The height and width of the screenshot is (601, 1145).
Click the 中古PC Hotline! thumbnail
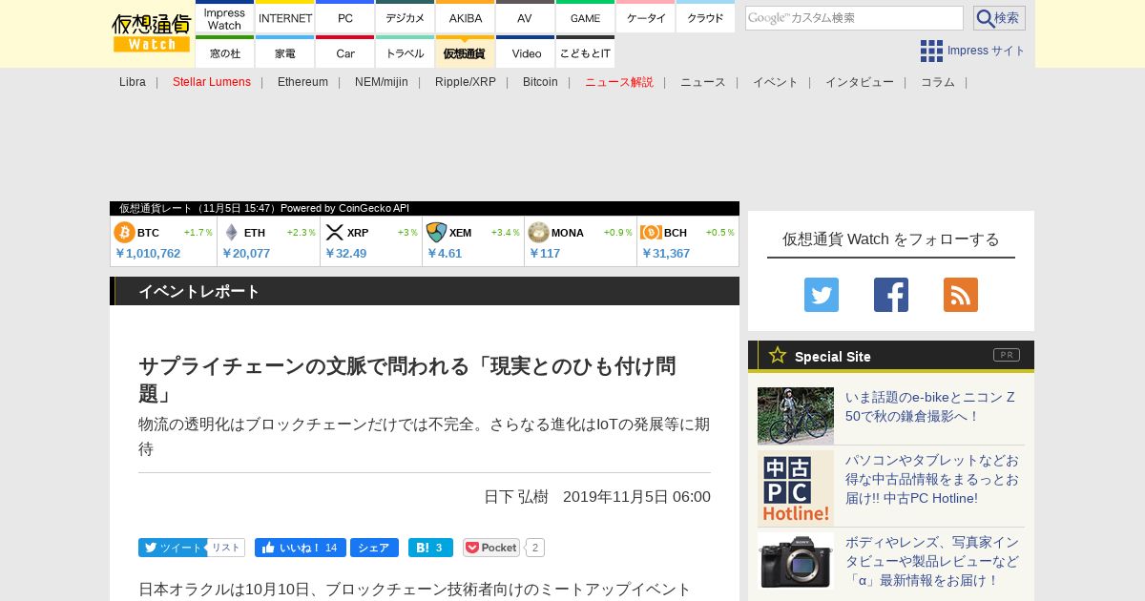click(x=796, y=488)
